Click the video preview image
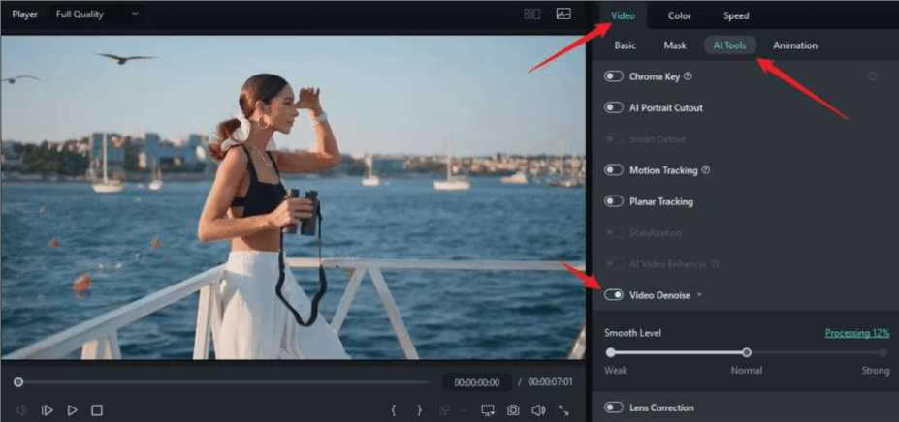Viewport: 899px width, 422px height. click(293, 197)
